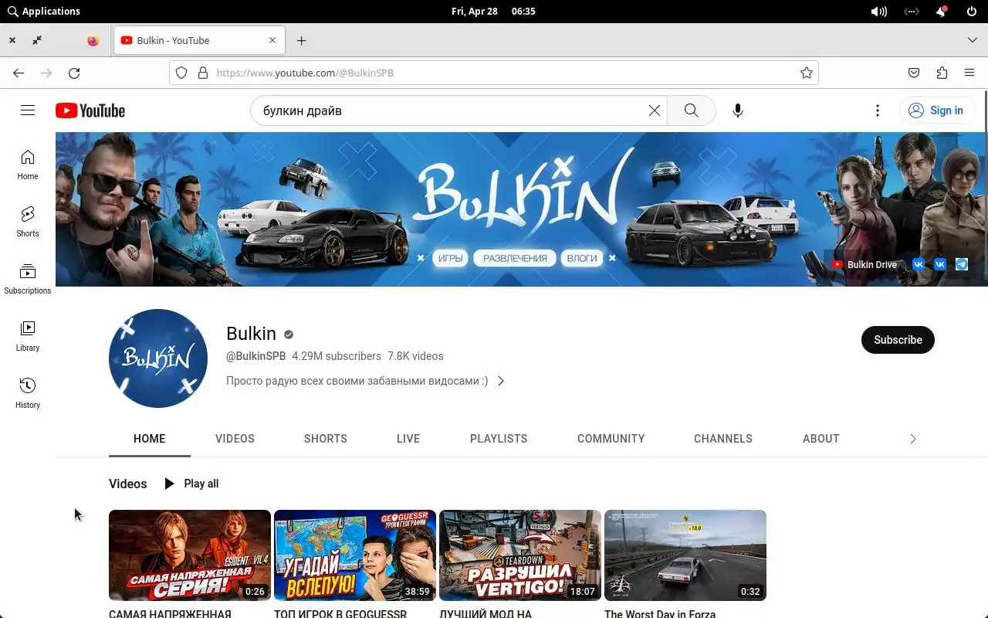The height and width of the screenshot is (618, 988).
Task: Subscribe to the Bulkin channel
Action: (x=898, y=340)
